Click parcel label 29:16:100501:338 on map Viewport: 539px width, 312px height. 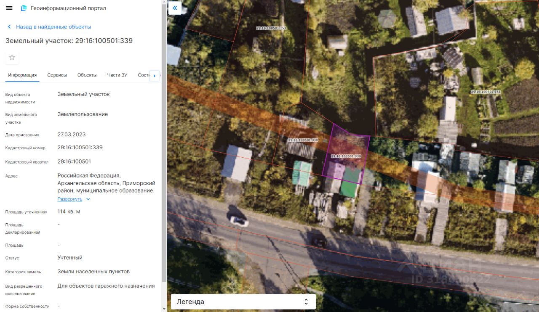tap(303, 140)
